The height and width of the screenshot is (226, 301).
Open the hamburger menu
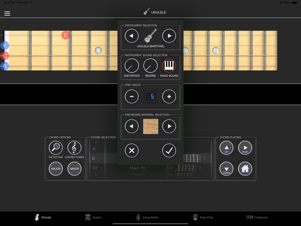coord(7,13)
